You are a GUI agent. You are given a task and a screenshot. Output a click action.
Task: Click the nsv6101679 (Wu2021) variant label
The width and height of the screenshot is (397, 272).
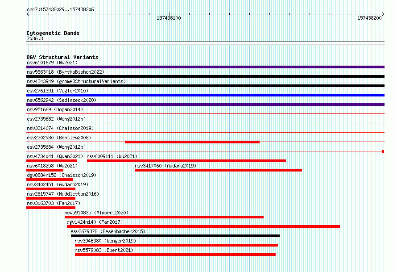[52, 63]
